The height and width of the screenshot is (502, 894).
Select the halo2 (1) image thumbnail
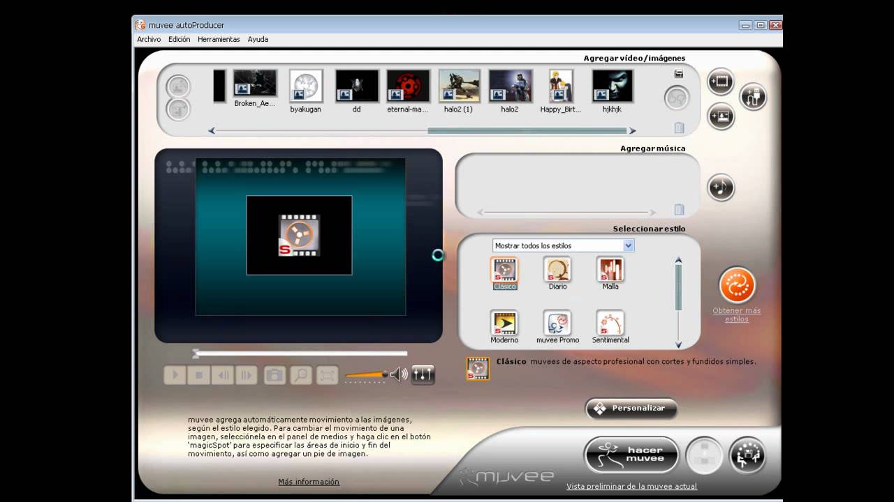click(459, 86)
